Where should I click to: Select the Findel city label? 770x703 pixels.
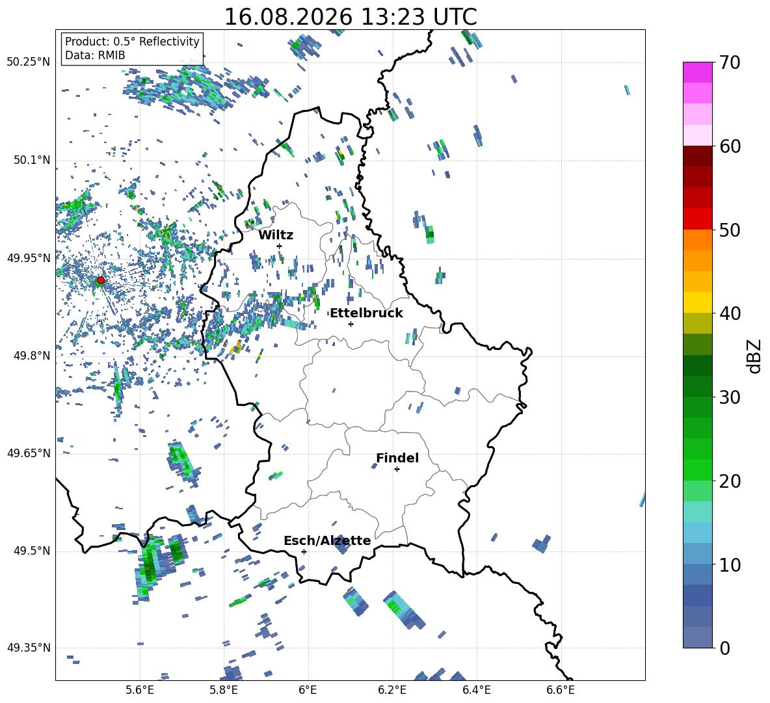pyautogui.click(x=397, y=458)
